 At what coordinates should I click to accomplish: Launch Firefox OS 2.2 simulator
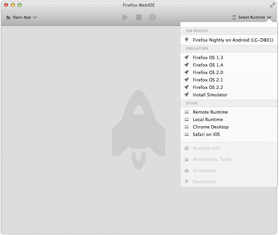tap(229, 88)
